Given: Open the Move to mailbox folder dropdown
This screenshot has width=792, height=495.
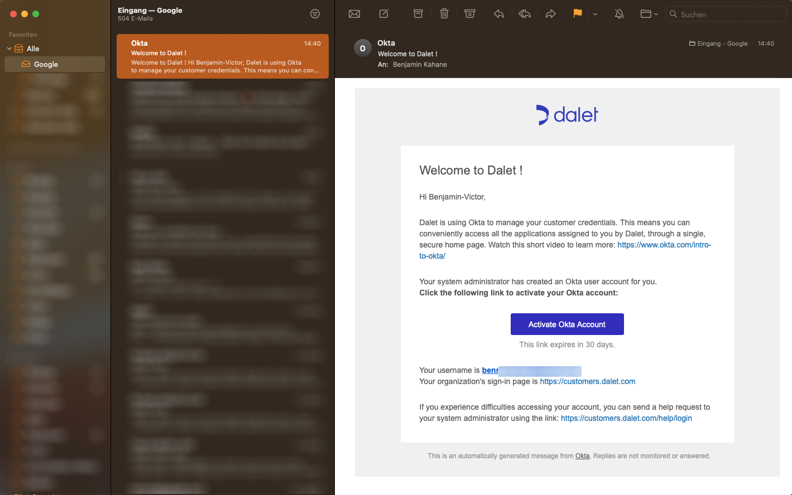Looking at the screenshot, I should click(649, 14).
